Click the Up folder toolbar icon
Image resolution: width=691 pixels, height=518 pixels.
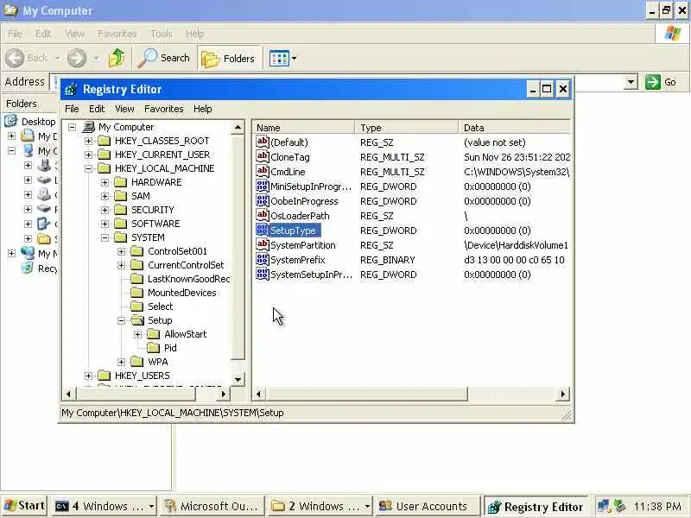pos(117,58)
